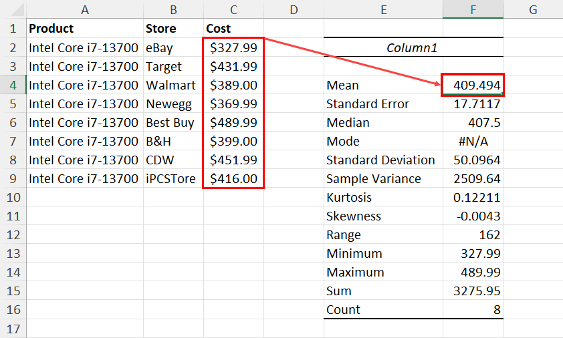Select the CDW store cell
Image resolution: width=563 pixels, height=338 pixels.
(x=173, y=160)
